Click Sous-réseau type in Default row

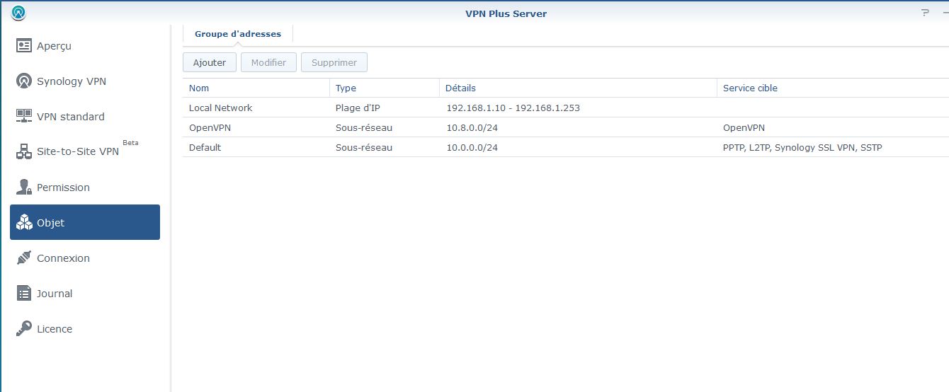364,148
